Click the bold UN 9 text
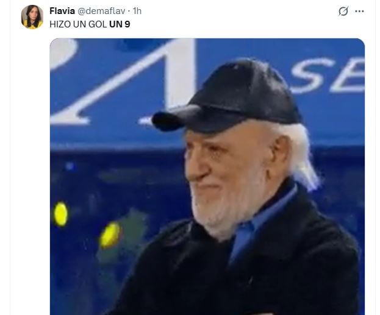 coord(120,24)
